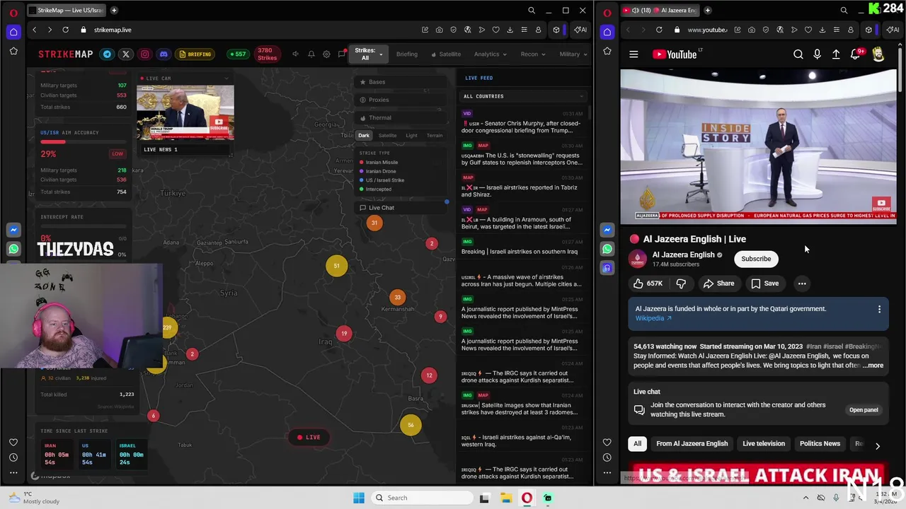Open Opera Messenger in left window sidebar
This screenshot has width=906, height=509.
(x=13, y=230)
